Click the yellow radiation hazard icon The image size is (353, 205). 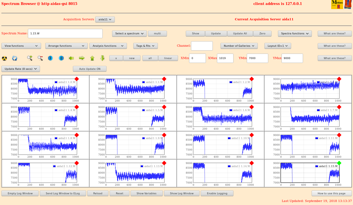(4, 58)
